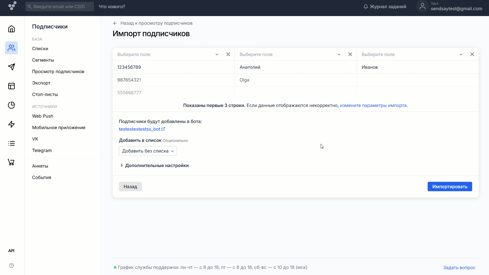Viewport: 489px width, 275px height.
Task: Open the templates panel icon in sidebar
Action: [11, 86]
